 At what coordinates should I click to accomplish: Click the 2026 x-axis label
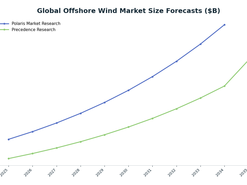point(28,173)
